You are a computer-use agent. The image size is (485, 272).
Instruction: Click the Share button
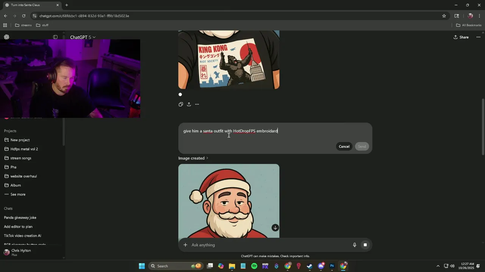[461, 37]
